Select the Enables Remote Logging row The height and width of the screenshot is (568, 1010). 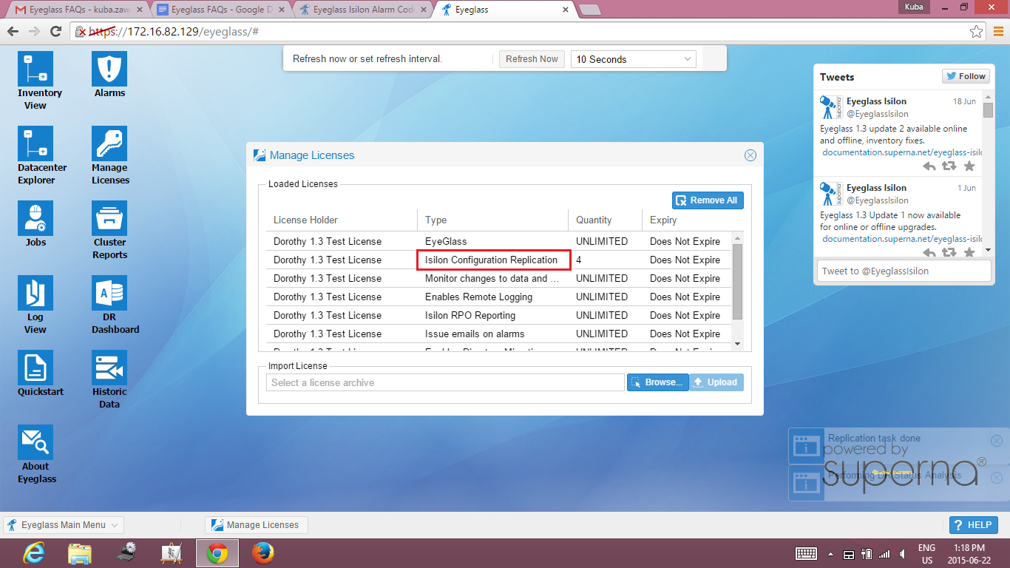(x=499, y=297)
